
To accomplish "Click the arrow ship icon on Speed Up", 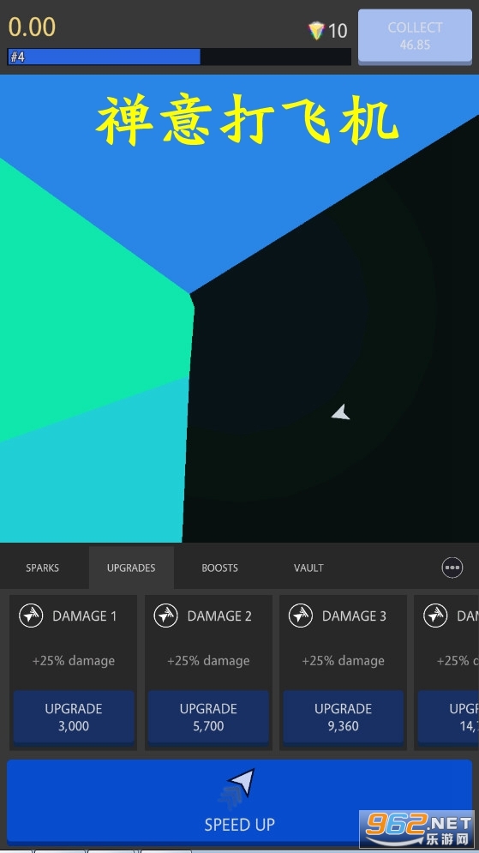I will click(242, 783).
